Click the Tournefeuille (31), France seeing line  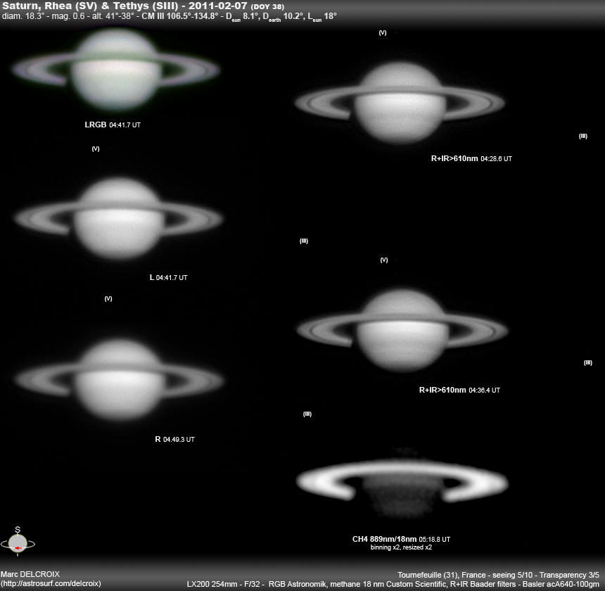coord(498,575)
